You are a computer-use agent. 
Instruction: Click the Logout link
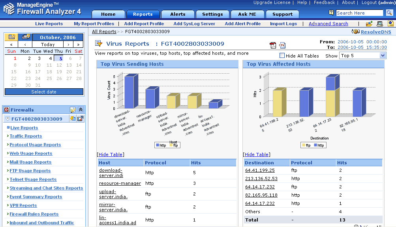click(x=369, y=2)
